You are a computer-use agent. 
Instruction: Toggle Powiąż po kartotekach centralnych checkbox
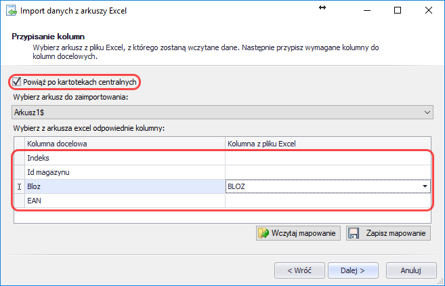(17, 82)
